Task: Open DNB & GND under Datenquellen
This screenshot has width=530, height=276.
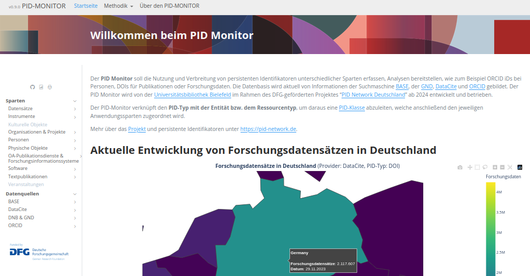Action: click(21, 218)
